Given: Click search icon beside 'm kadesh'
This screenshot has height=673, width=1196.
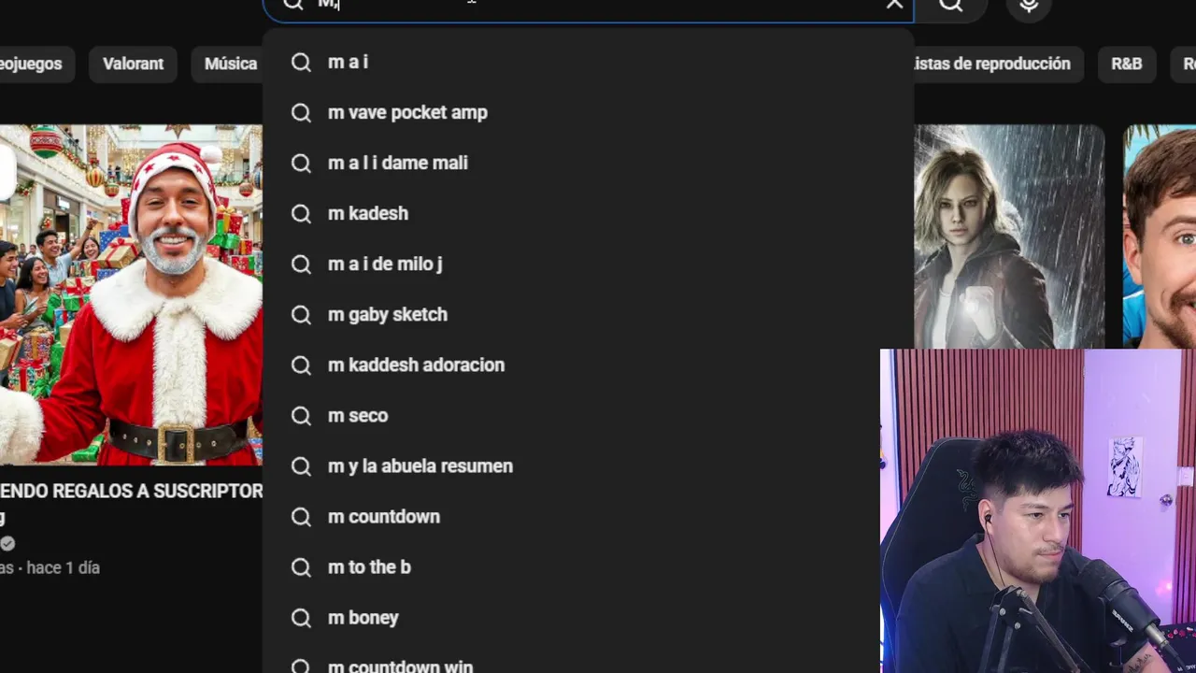Looking at the screenshot, I should [301, 213].
